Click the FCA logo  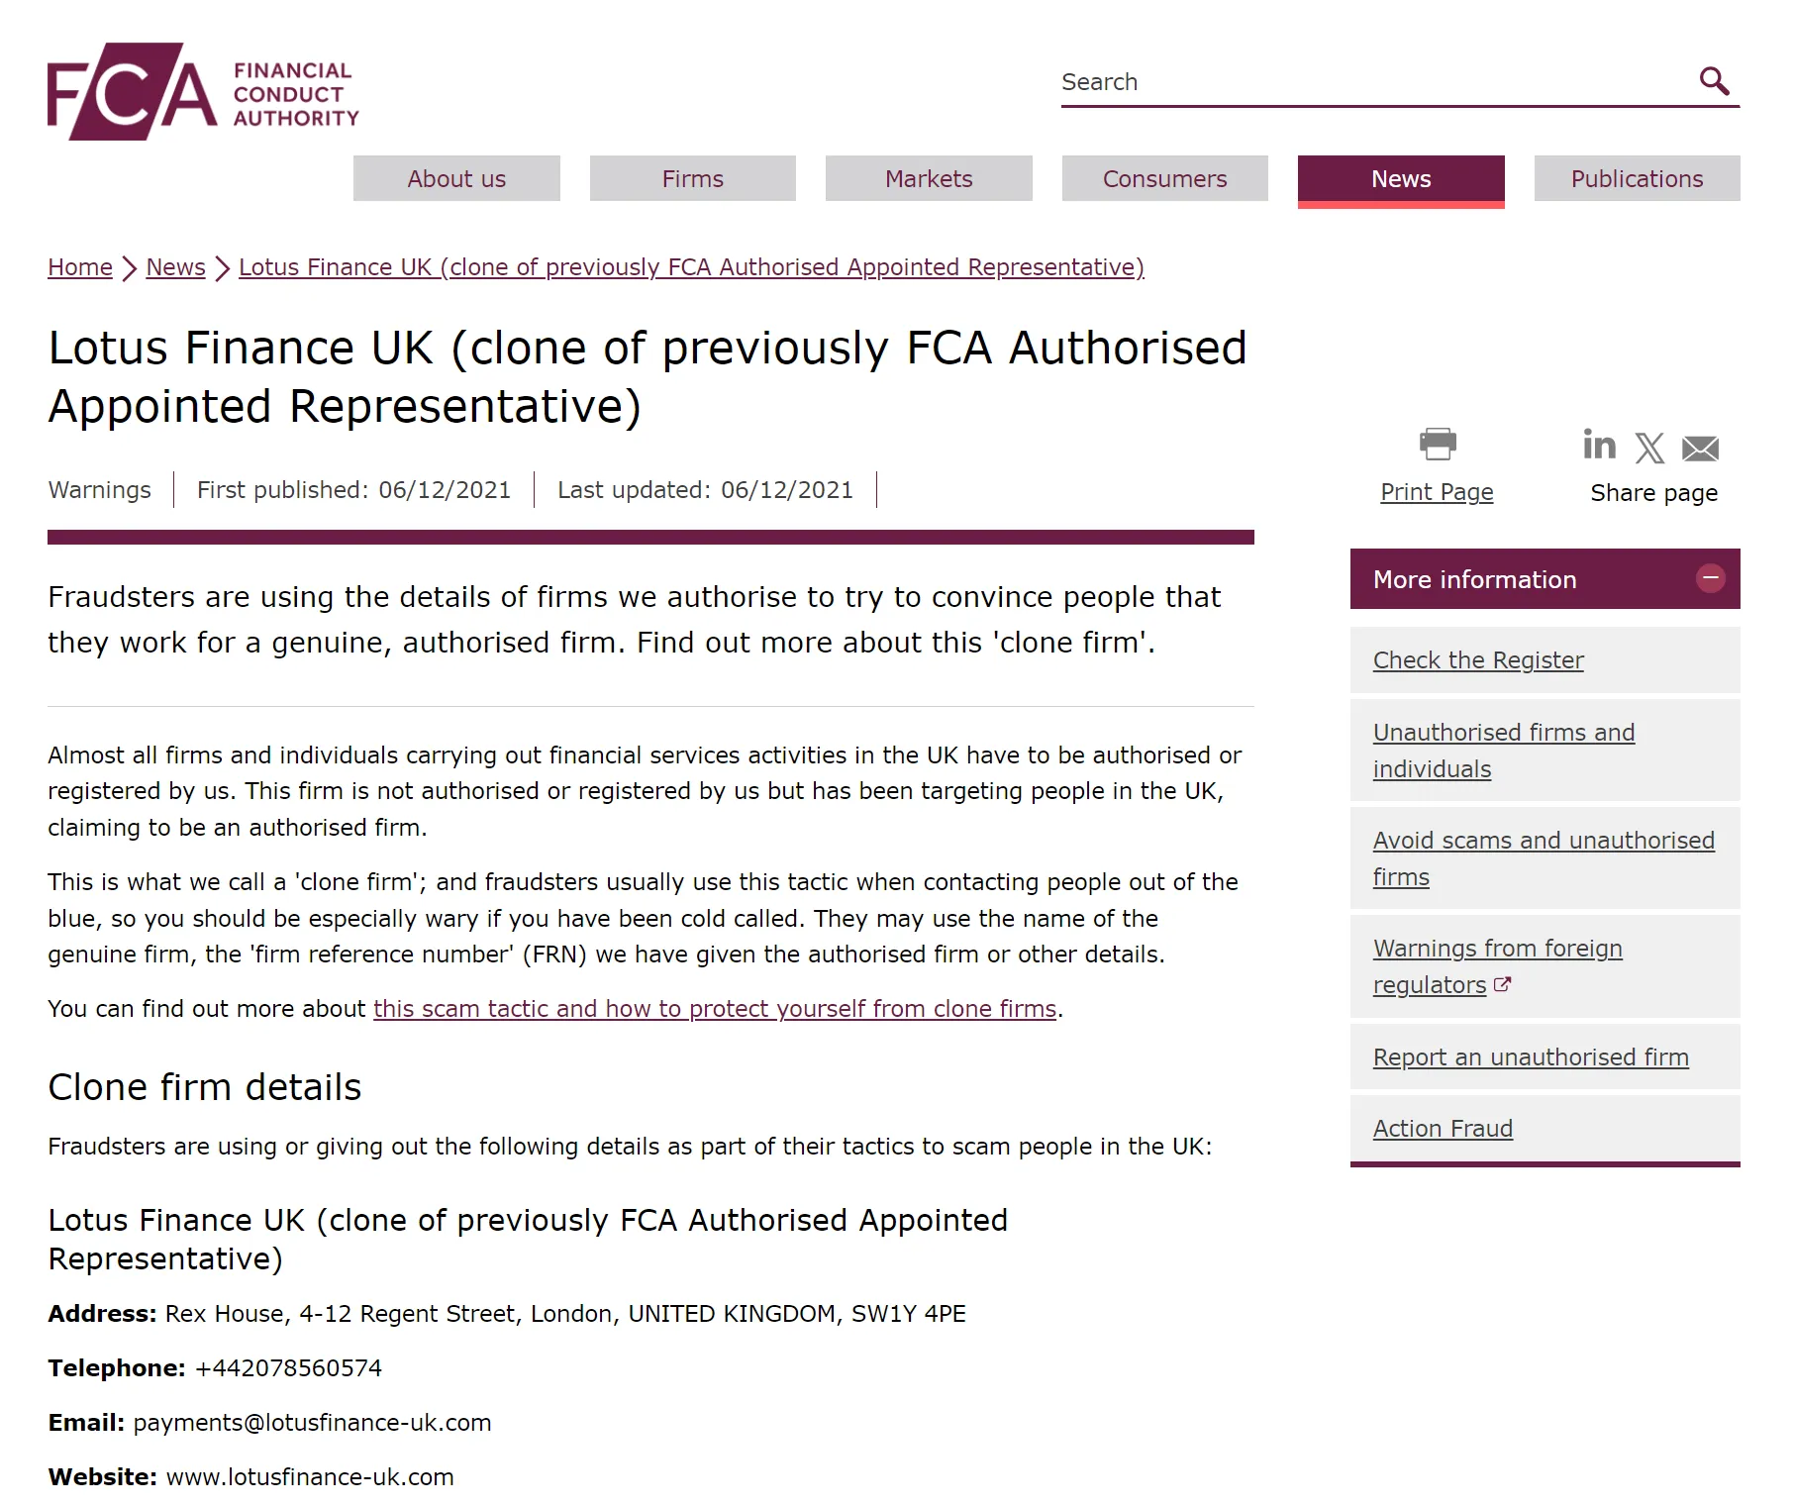(203, 91)
